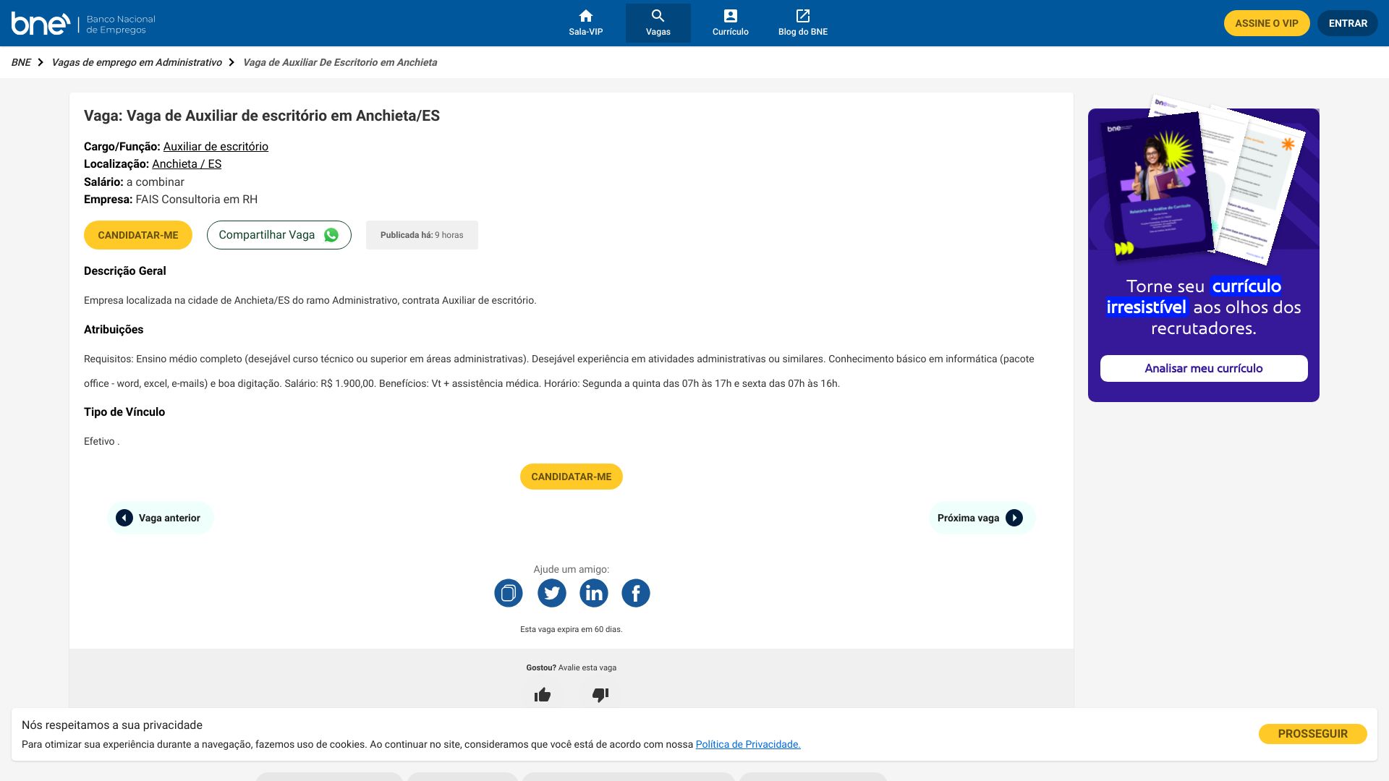Share the job on Facebook

pos(636,593)
